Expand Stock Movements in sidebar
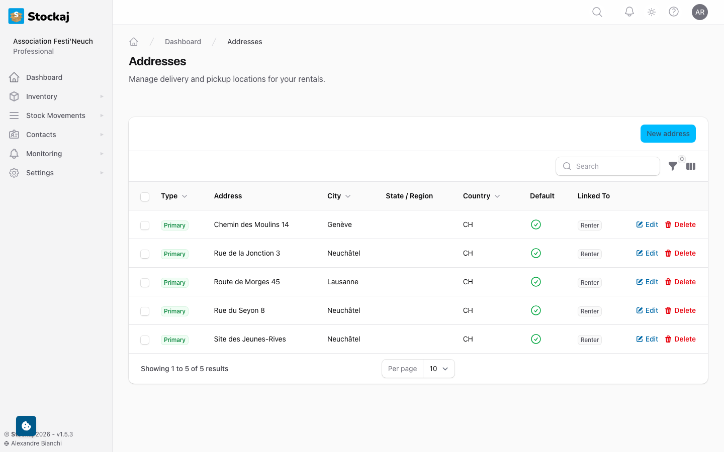 [x=56, y=116]
